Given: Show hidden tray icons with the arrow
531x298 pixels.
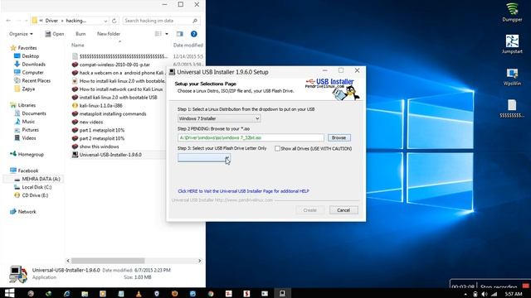Looking at the screenshot, I should coord(465,295).
